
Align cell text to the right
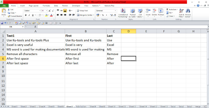(x=65, y=15)
